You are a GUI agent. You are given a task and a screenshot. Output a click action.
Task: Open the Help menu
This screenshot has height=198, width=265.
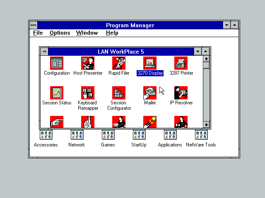[x=112, y=33]
